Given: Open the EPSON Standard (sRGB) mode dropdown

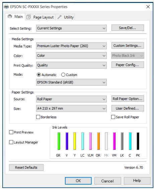Looking at the screenshot, I should tap(71, 82).
